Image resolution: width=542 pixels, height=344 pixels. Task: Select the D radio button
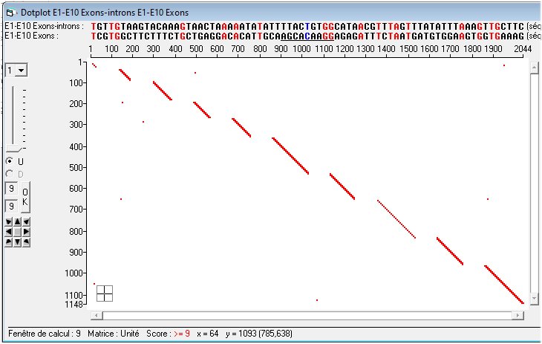pyautogui.click(x=10, y=174)
